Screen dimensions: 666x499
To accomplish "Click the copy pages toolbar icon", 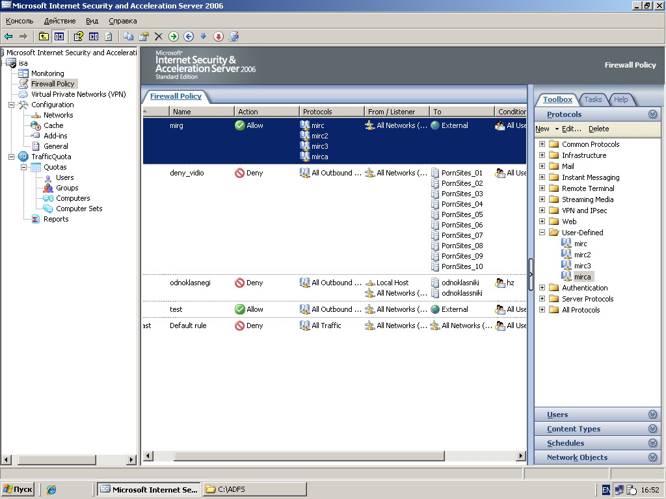I will tap(128, 36).
